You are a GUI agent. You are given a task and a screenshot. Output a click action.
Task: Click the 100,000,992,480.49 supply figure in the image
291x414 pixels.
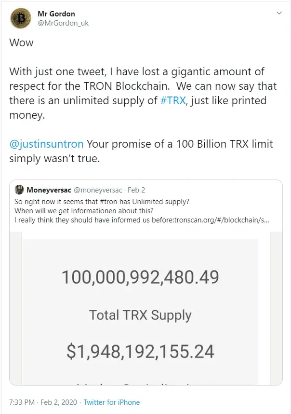pos(140,277)
